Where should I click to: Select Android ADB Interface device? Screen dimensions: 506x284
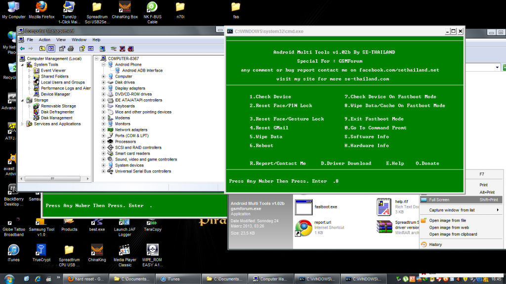point(142,70)
